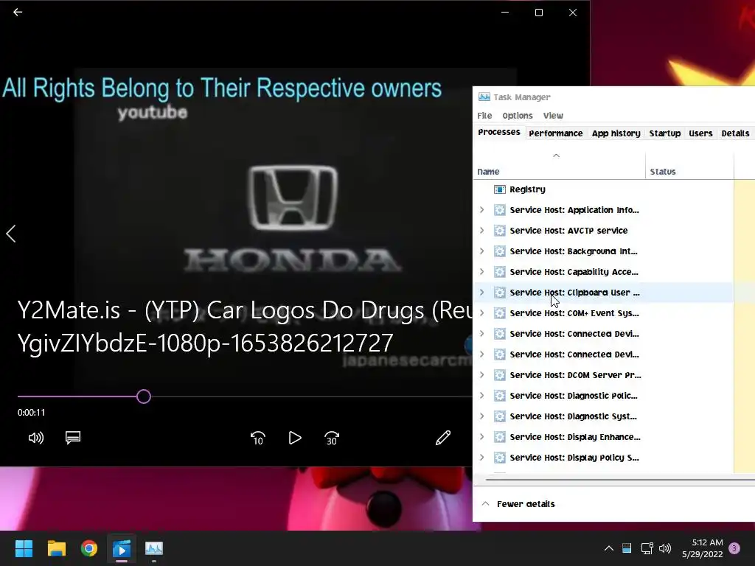Viewport: 755px width, 566px height.
Task: Expand Service Host: Clipboard User
Action: pyautogui.click(x=482, y=293)
